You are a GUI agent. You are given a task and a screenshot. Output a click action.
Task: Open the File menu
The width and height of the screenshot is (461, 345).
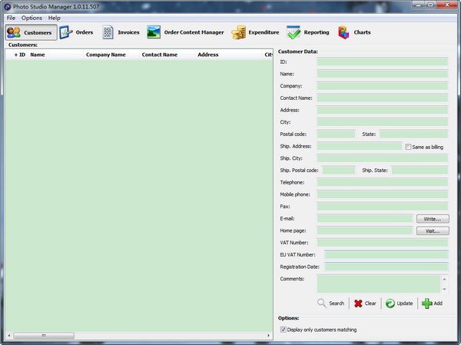point(11,18)
